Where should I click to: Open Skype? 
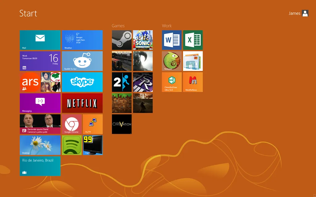point(82,82)
